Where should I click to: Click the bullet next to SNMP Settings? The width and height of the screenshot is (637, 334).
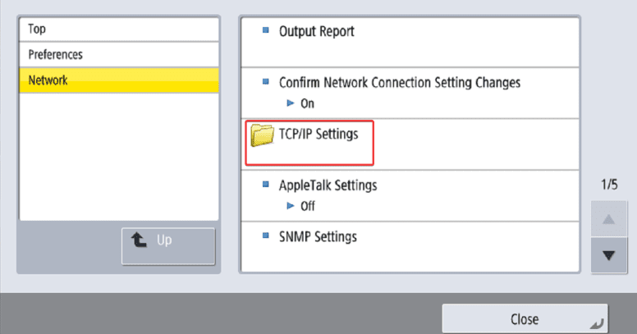click(x=265, y=236)
